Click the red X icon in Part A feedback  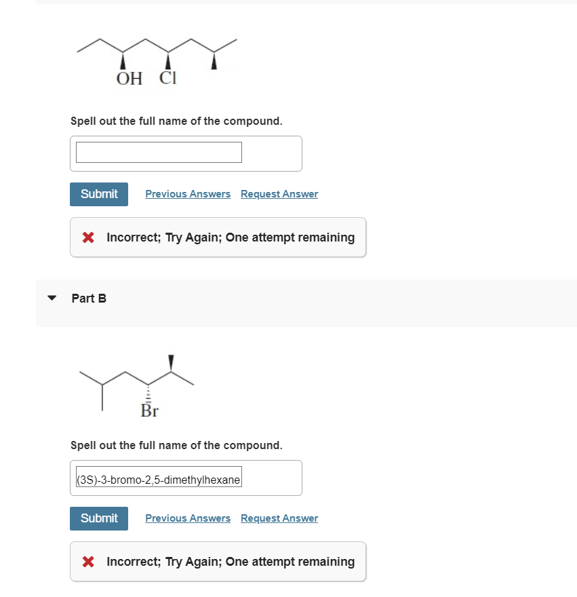tap(87, 237)
